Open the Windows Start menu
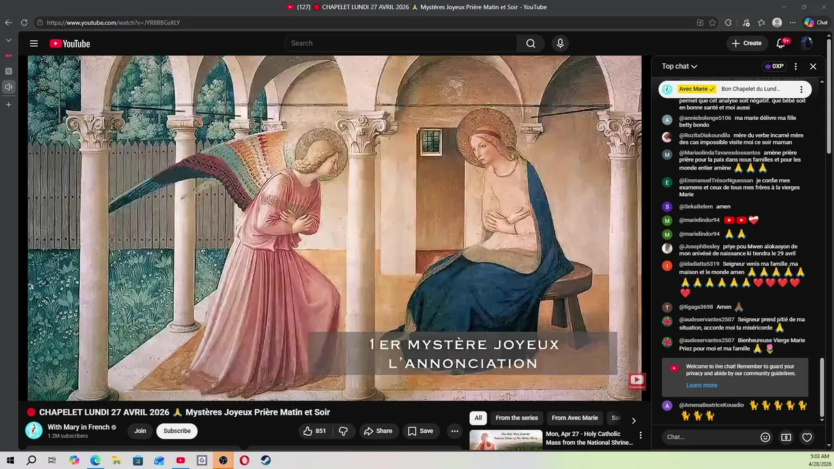The width and height of the screenshot is (834, 469). click(x=10, y=461)
